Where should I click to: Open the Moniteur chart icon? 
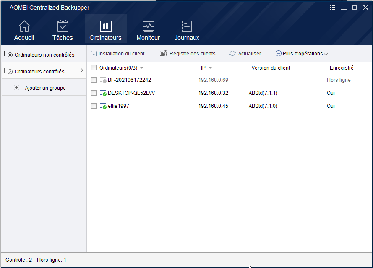tap(148, 26)
